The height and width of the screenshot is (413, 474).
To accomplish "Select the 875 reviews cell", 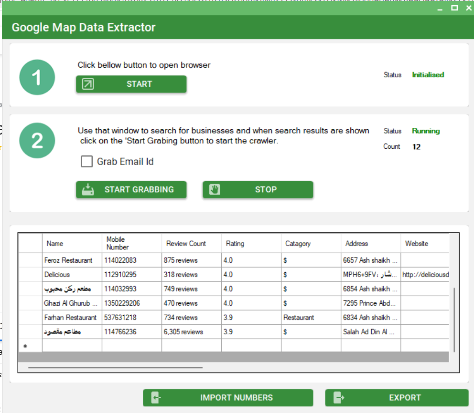I will pos(192,260).
